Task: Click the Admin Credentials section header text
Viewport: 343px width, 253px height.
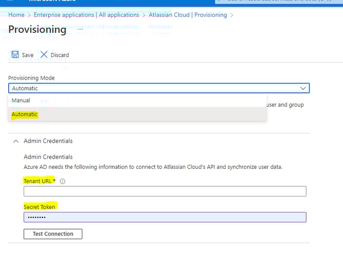Action: [x=48, y=141]
